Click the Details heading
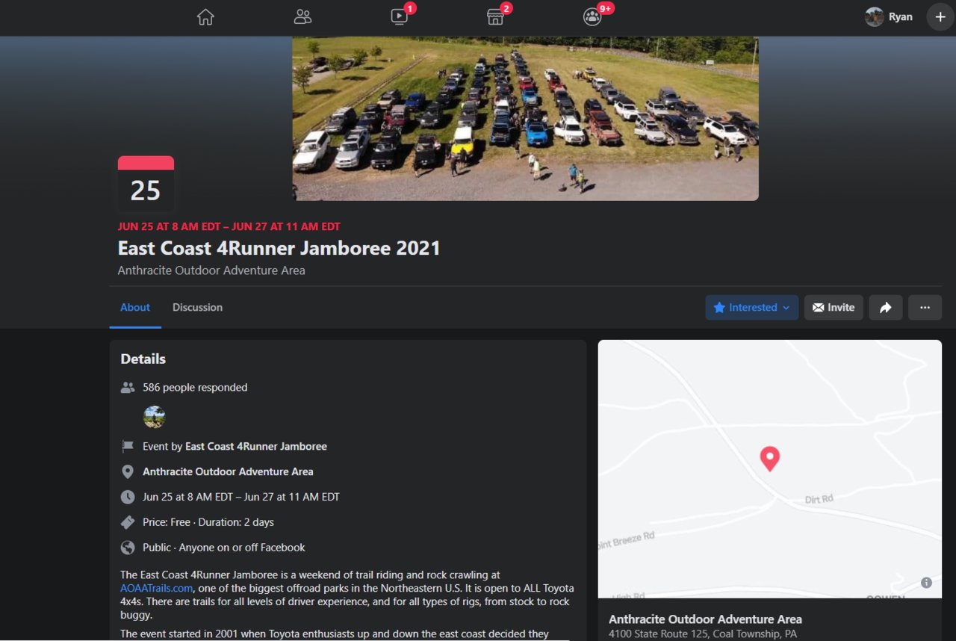 [143, 359]
